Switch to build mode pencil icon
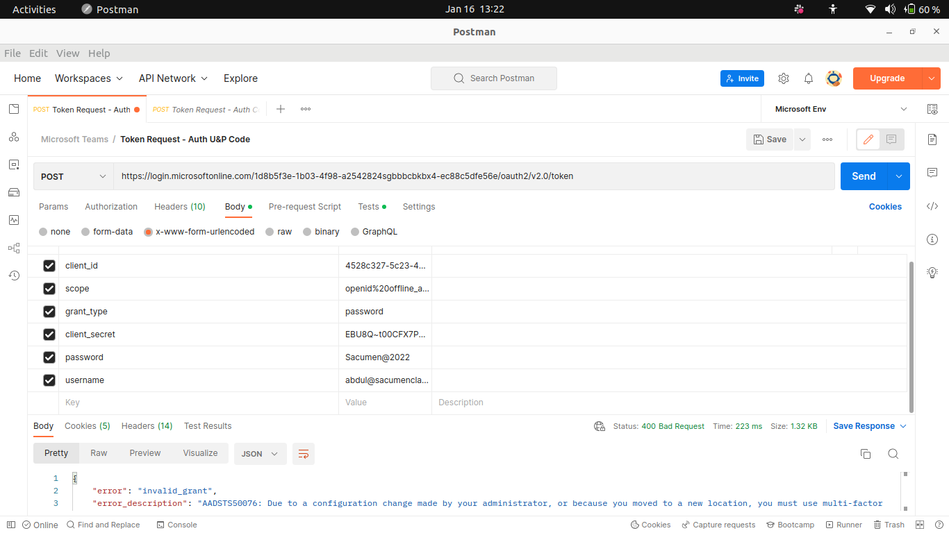The image size is (949, 533). (868, 139)
